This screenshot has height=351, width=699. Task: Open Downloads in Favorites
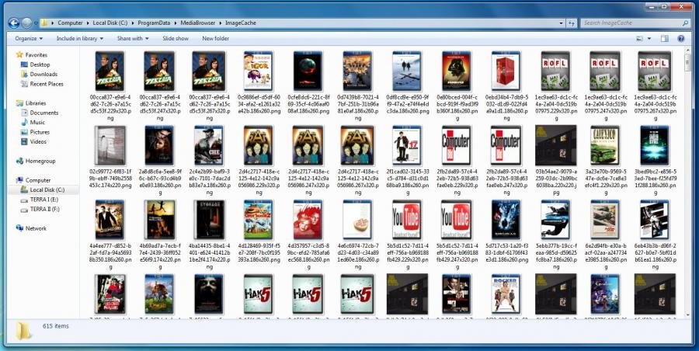pos(43,75)
